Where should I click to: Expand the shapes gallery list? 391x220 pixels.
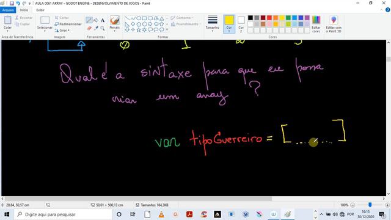tap(167, 30)
